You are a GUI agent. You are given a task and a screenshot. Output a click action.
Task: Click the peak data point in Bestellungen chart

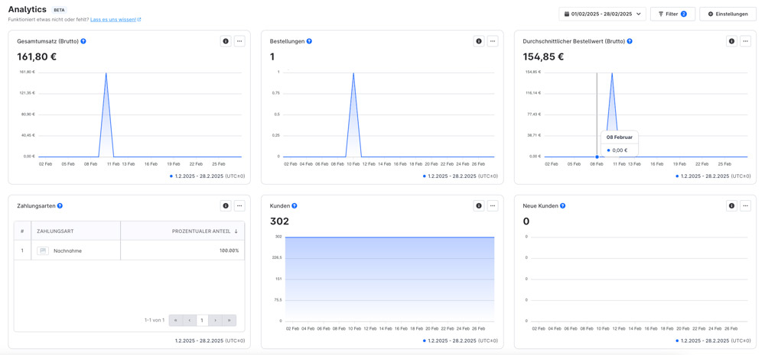pyautogui.click(x=353, y=73)
